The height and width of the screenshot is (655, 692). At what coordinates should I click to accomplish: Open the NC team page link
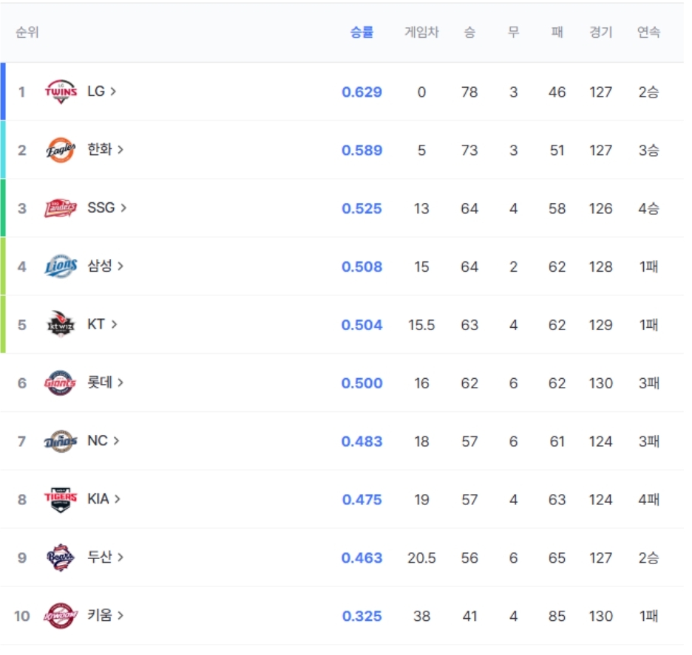point(104,440)
